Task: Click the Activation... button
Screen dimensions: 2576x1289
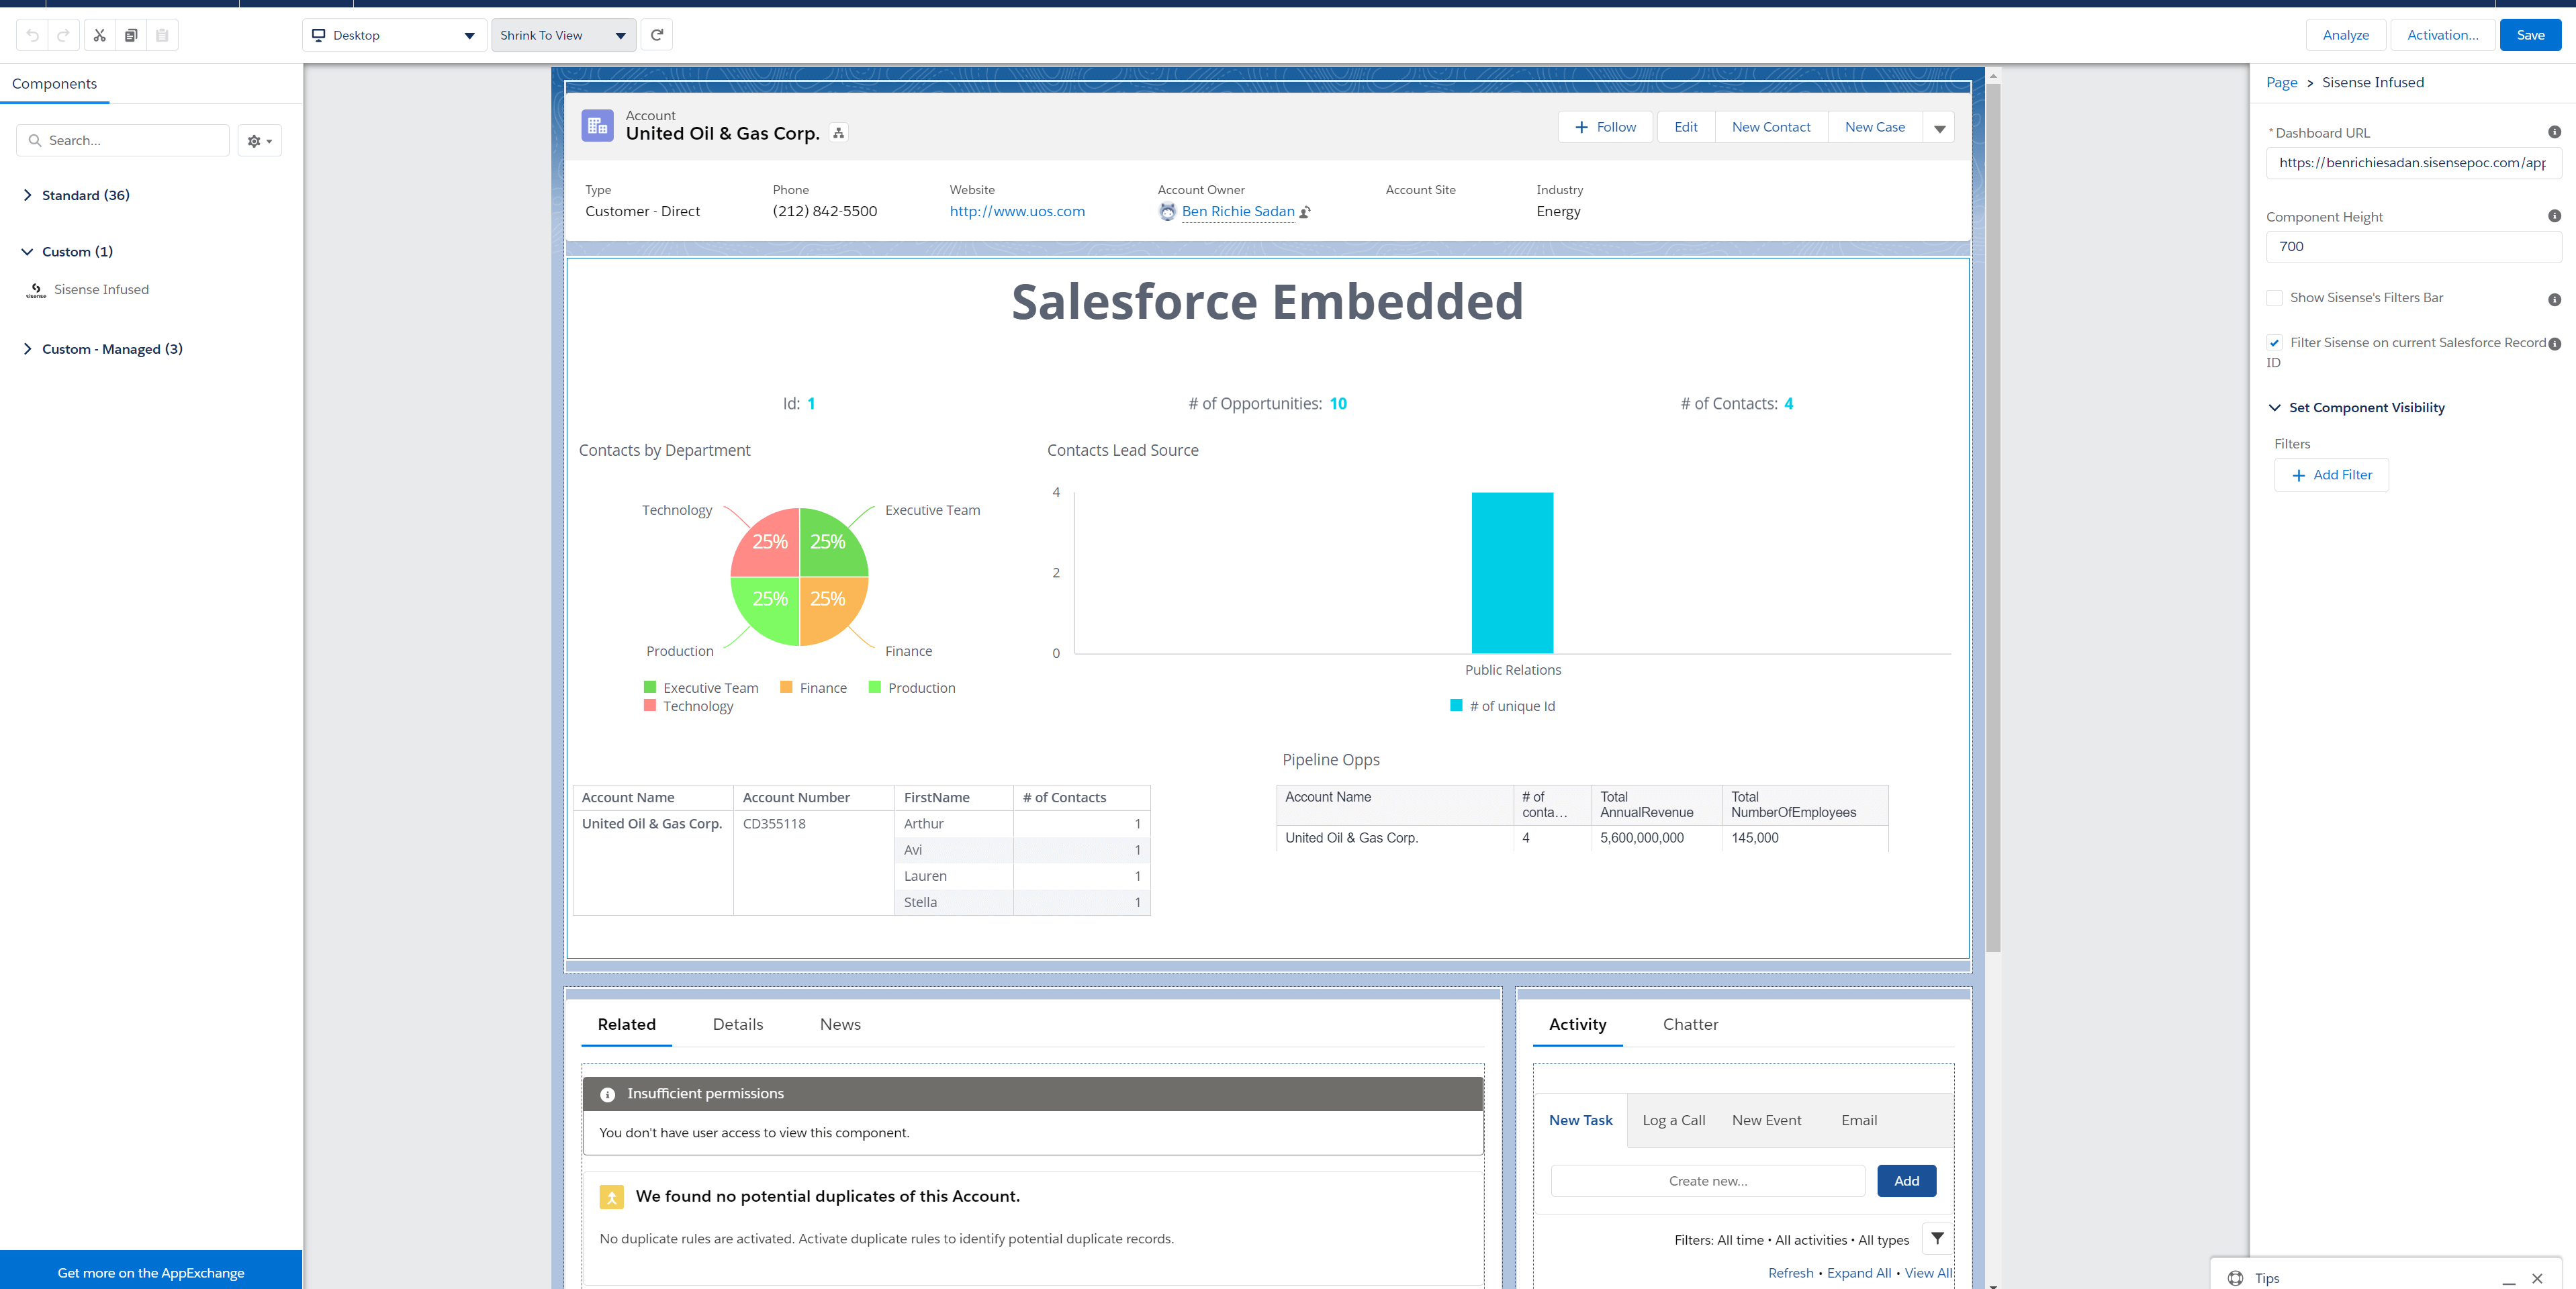Action: tap(2442, 35)
